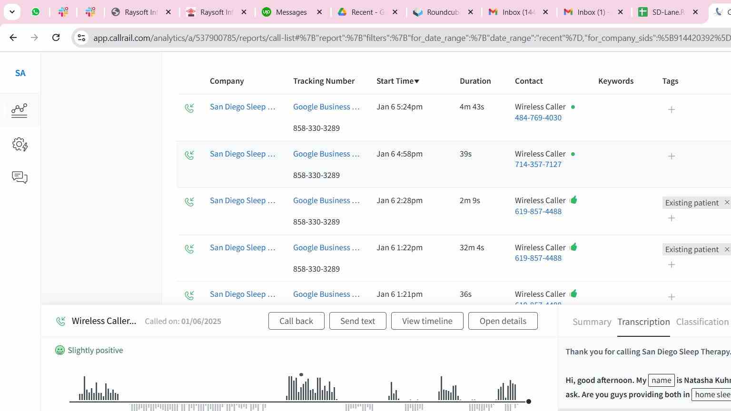Screen dimensions: 731x411
Task: Click the Call back button
Action: tap(296, 321)
